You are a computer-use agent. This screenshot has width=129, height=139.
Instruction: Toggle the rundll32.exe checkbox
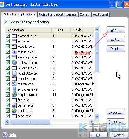(8, 73)
